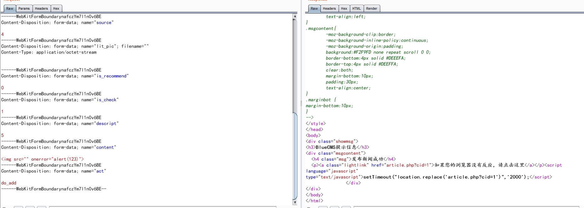584x208 pixels.
Task: Open the request Headers tab
Action: coord(41,8)
